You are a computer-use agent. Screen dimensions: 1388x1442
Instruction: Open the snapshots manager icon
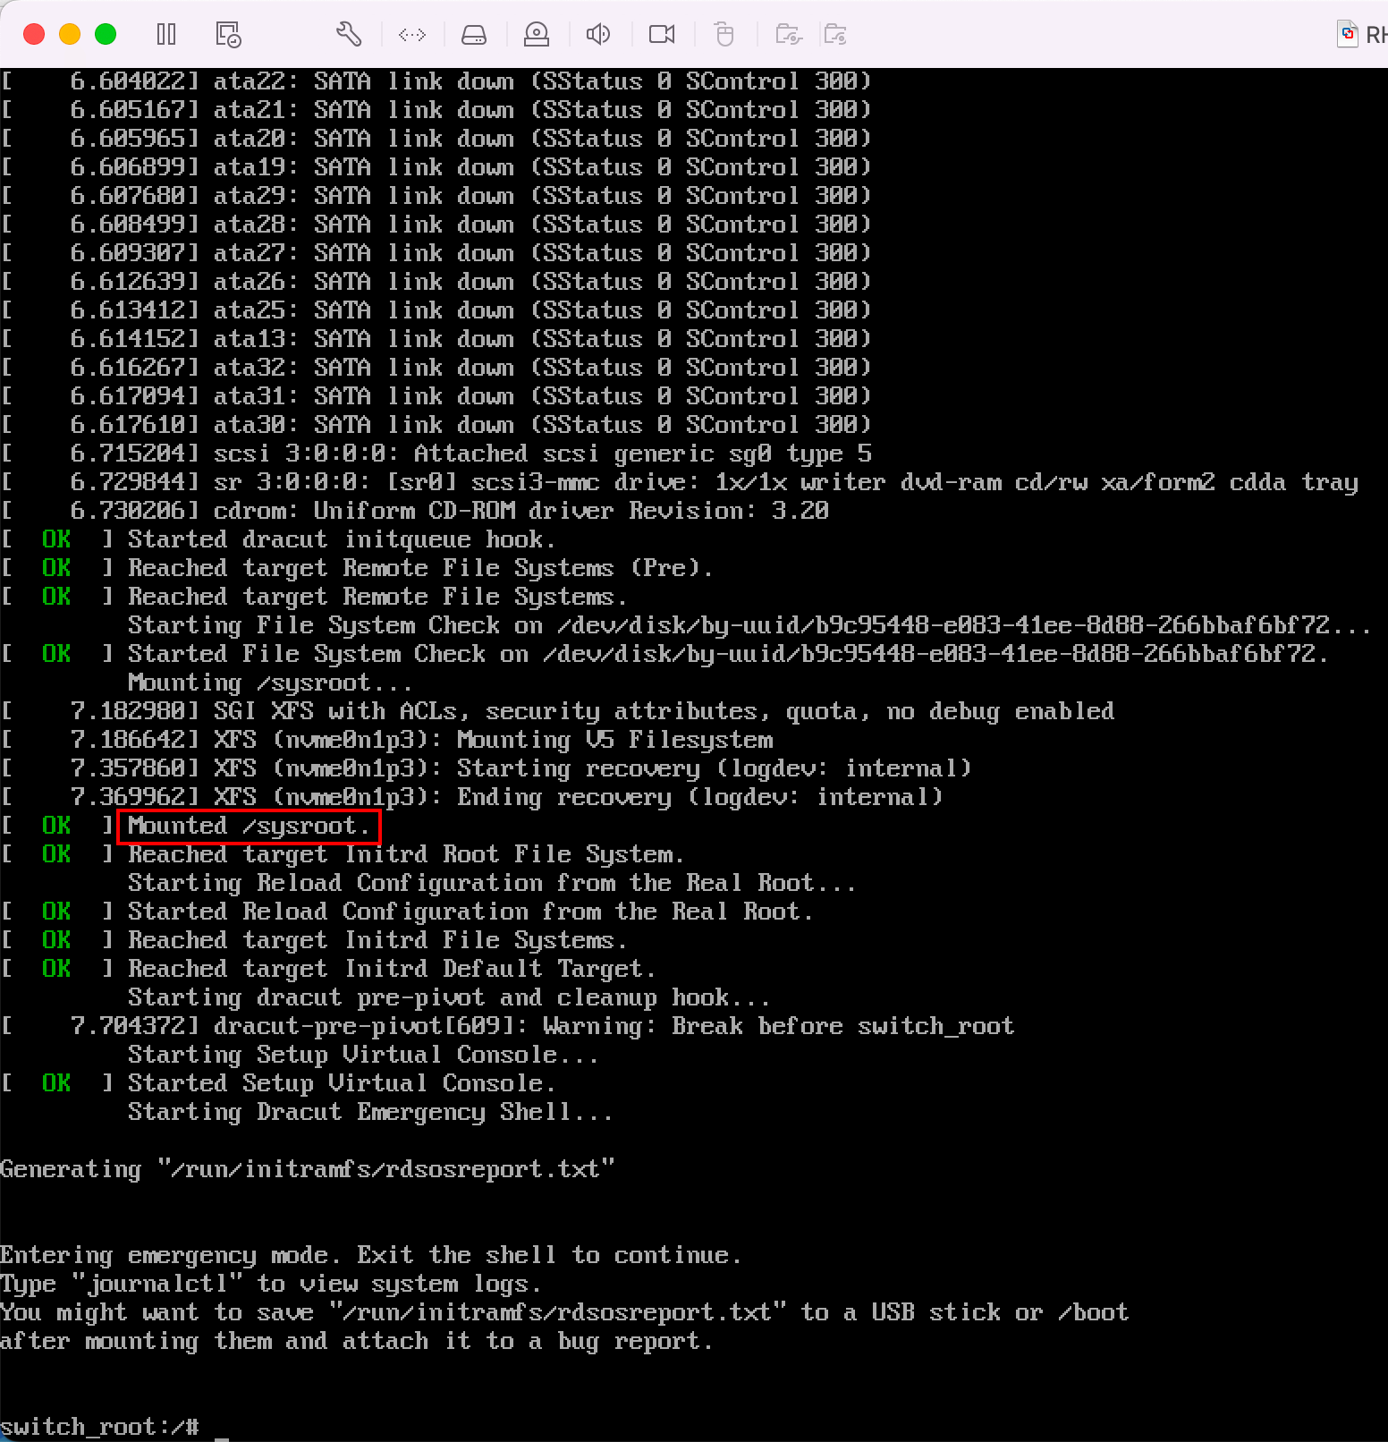(228, 35)
